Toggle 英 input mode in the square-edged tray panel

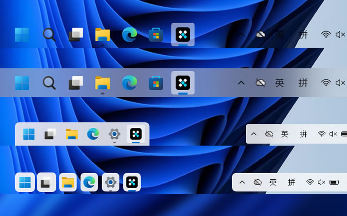[284, 134]
